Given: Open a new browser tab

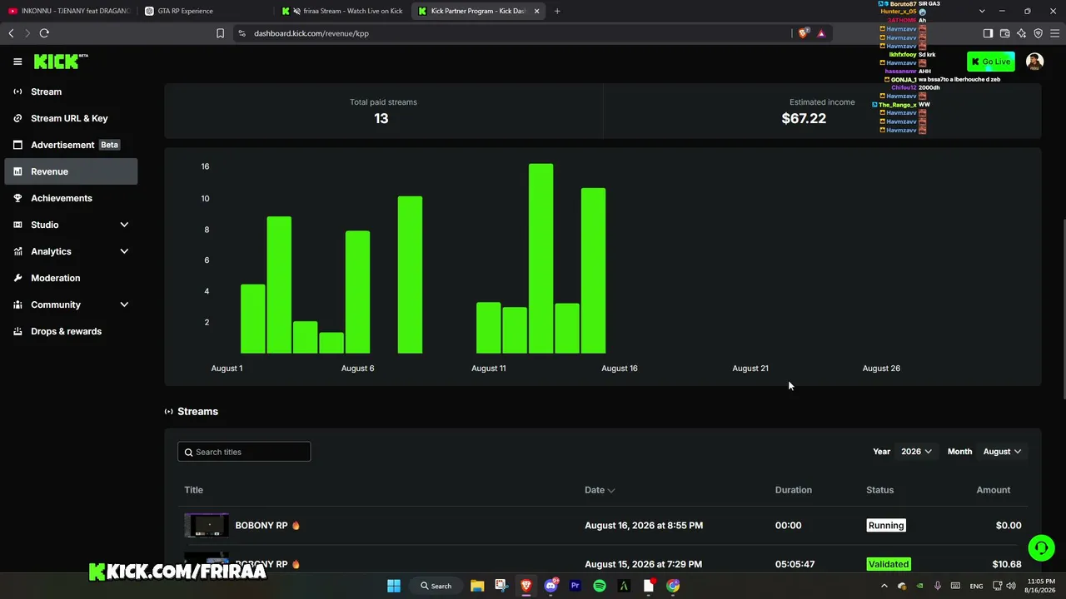Looking at the screenshot, I should click(x=557, y=12).
